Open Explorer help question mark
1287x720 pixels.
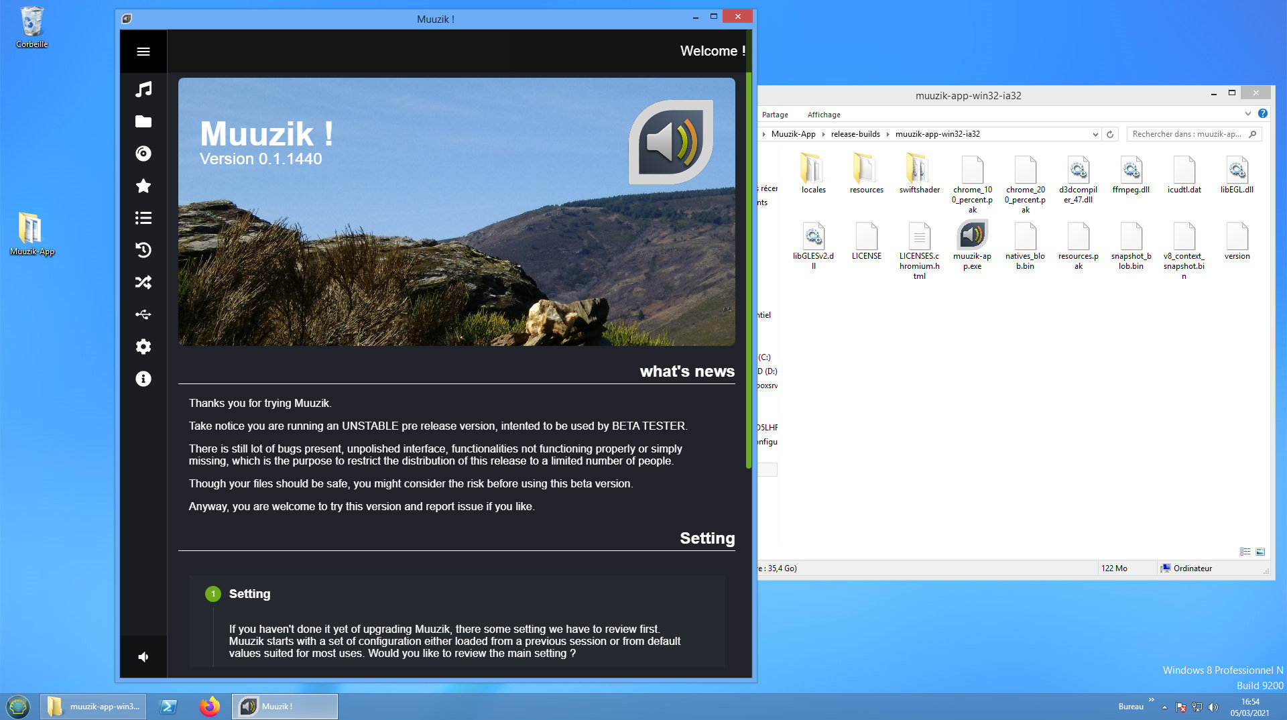(1262, 114)
